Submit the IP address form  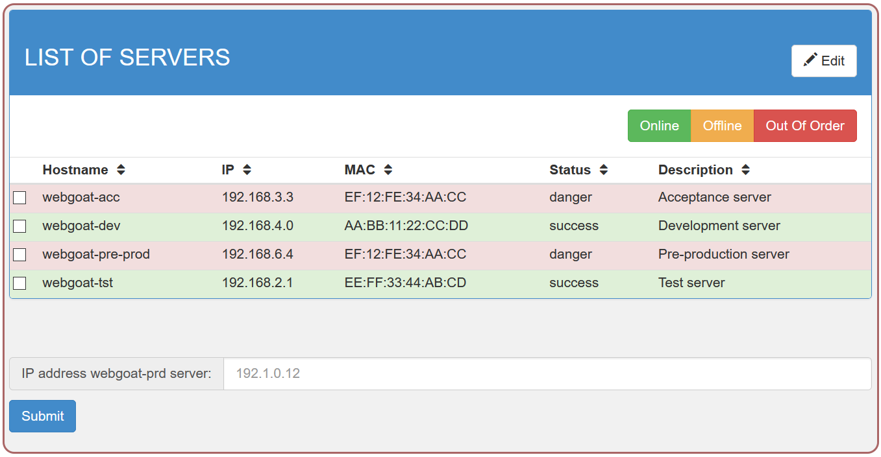click(43, 416)
